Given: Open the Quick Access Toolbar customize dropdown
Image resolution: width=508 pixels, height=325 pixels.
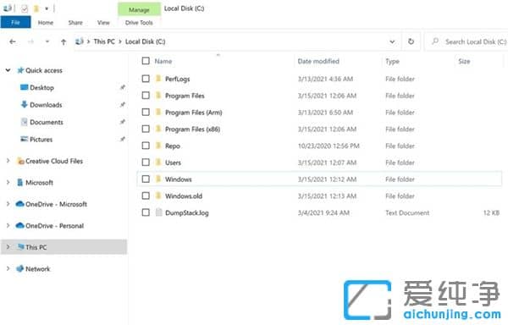Looking at the screenshot, I should pyautogui.click(x=47, y=8).
